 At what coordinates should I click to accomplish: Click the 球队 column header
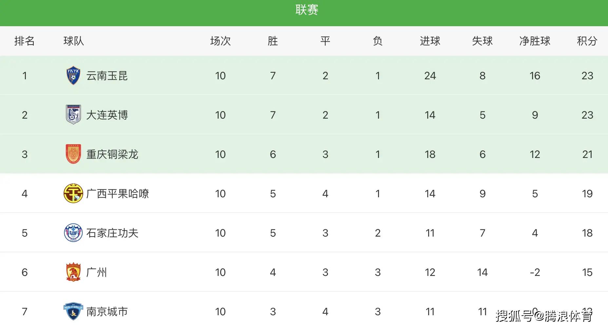click(74, 41)
